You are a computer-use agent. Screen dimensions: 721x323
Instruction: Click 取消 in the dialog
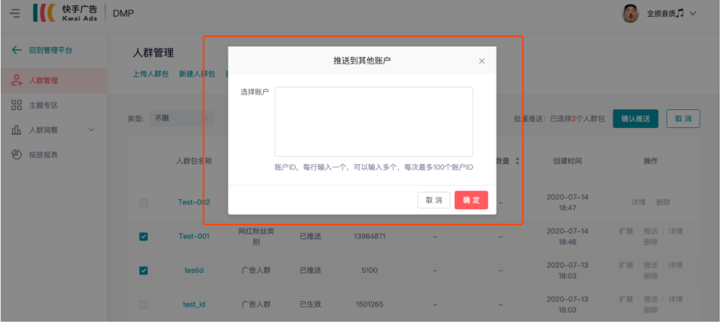pyautogui.click(x=433, y=200)
